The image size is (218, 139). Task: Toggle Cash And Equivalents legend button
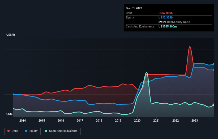tap(61, 131)
